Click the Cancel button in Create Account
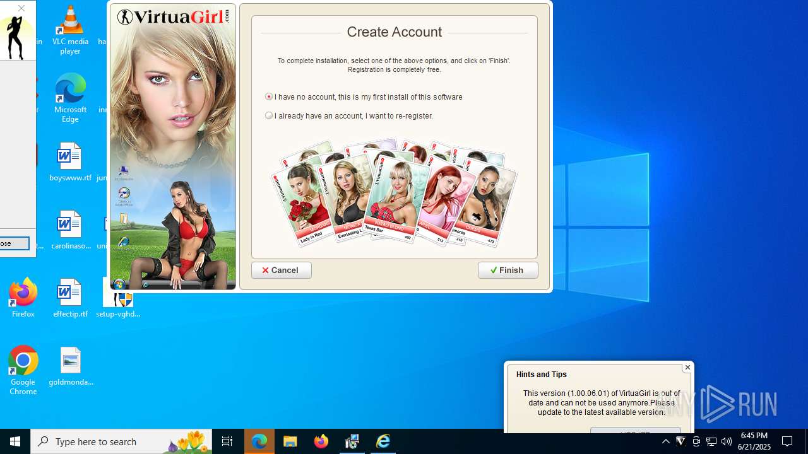 tap(282, 270)
